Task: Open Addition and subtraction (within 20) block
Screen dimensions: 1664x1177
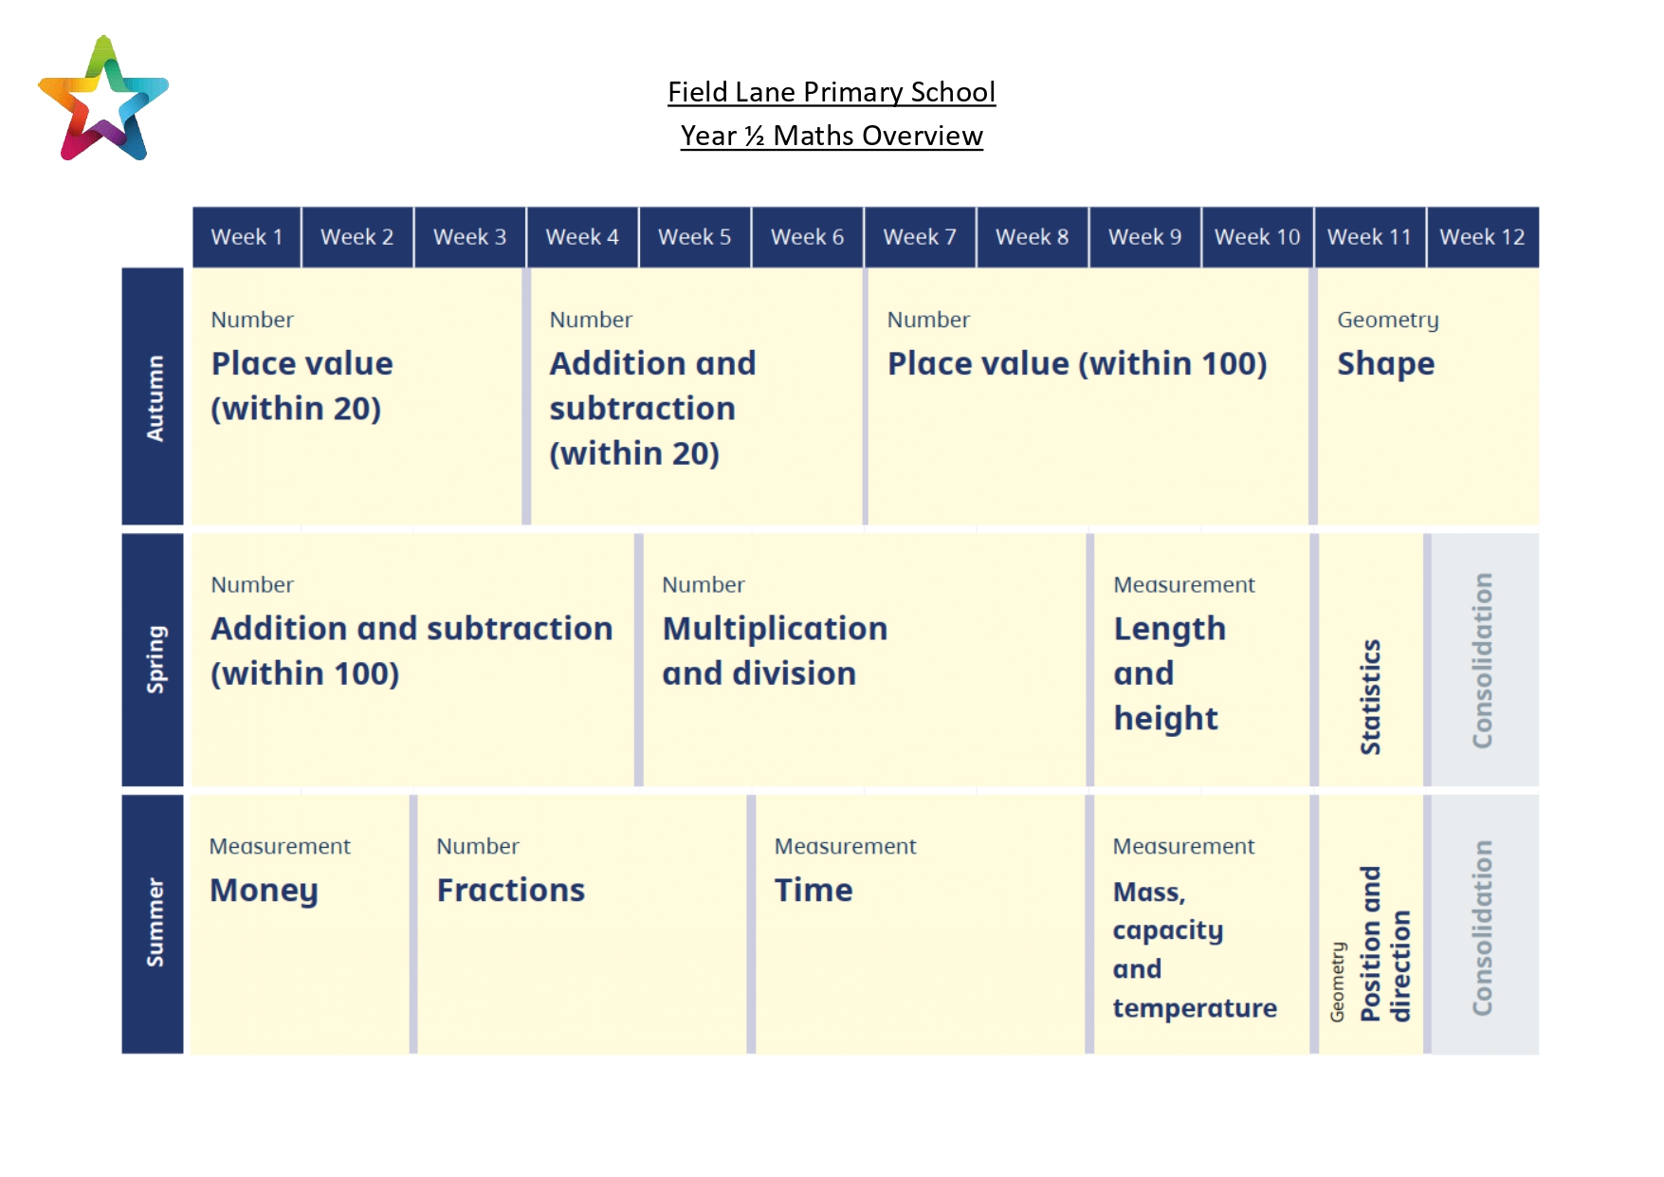Action: point(696,396)
